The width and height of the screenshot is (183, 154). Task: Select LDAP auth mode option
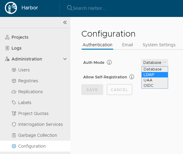(155, 75)
